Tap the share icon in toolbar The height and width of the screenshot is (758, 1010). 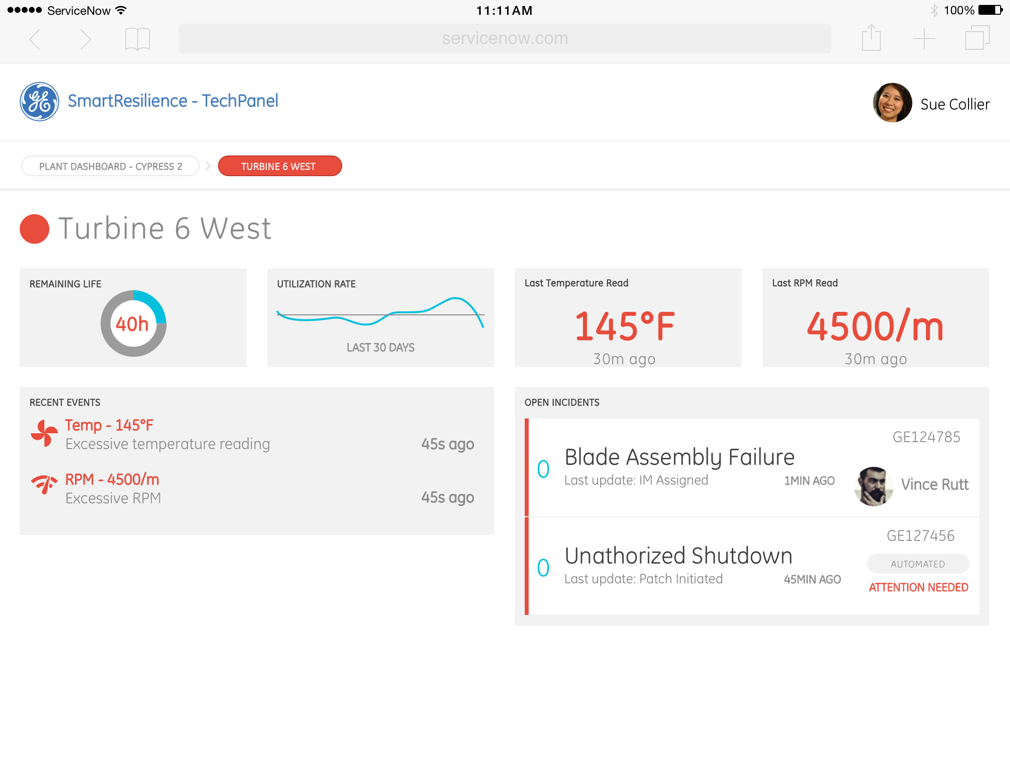[871, 38]
